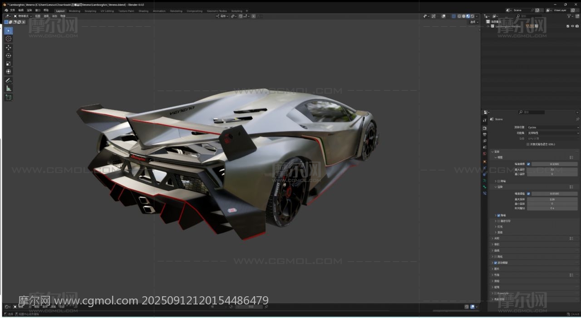This screenshot has height=318, width=581.
Task: Switch to wireframe viewport shading
Action: pos(459,16)
